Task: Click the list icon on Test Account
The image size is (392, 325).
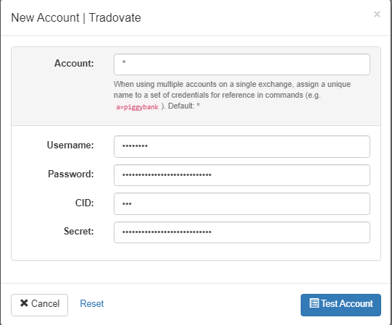Action: [x=314, y=303]
